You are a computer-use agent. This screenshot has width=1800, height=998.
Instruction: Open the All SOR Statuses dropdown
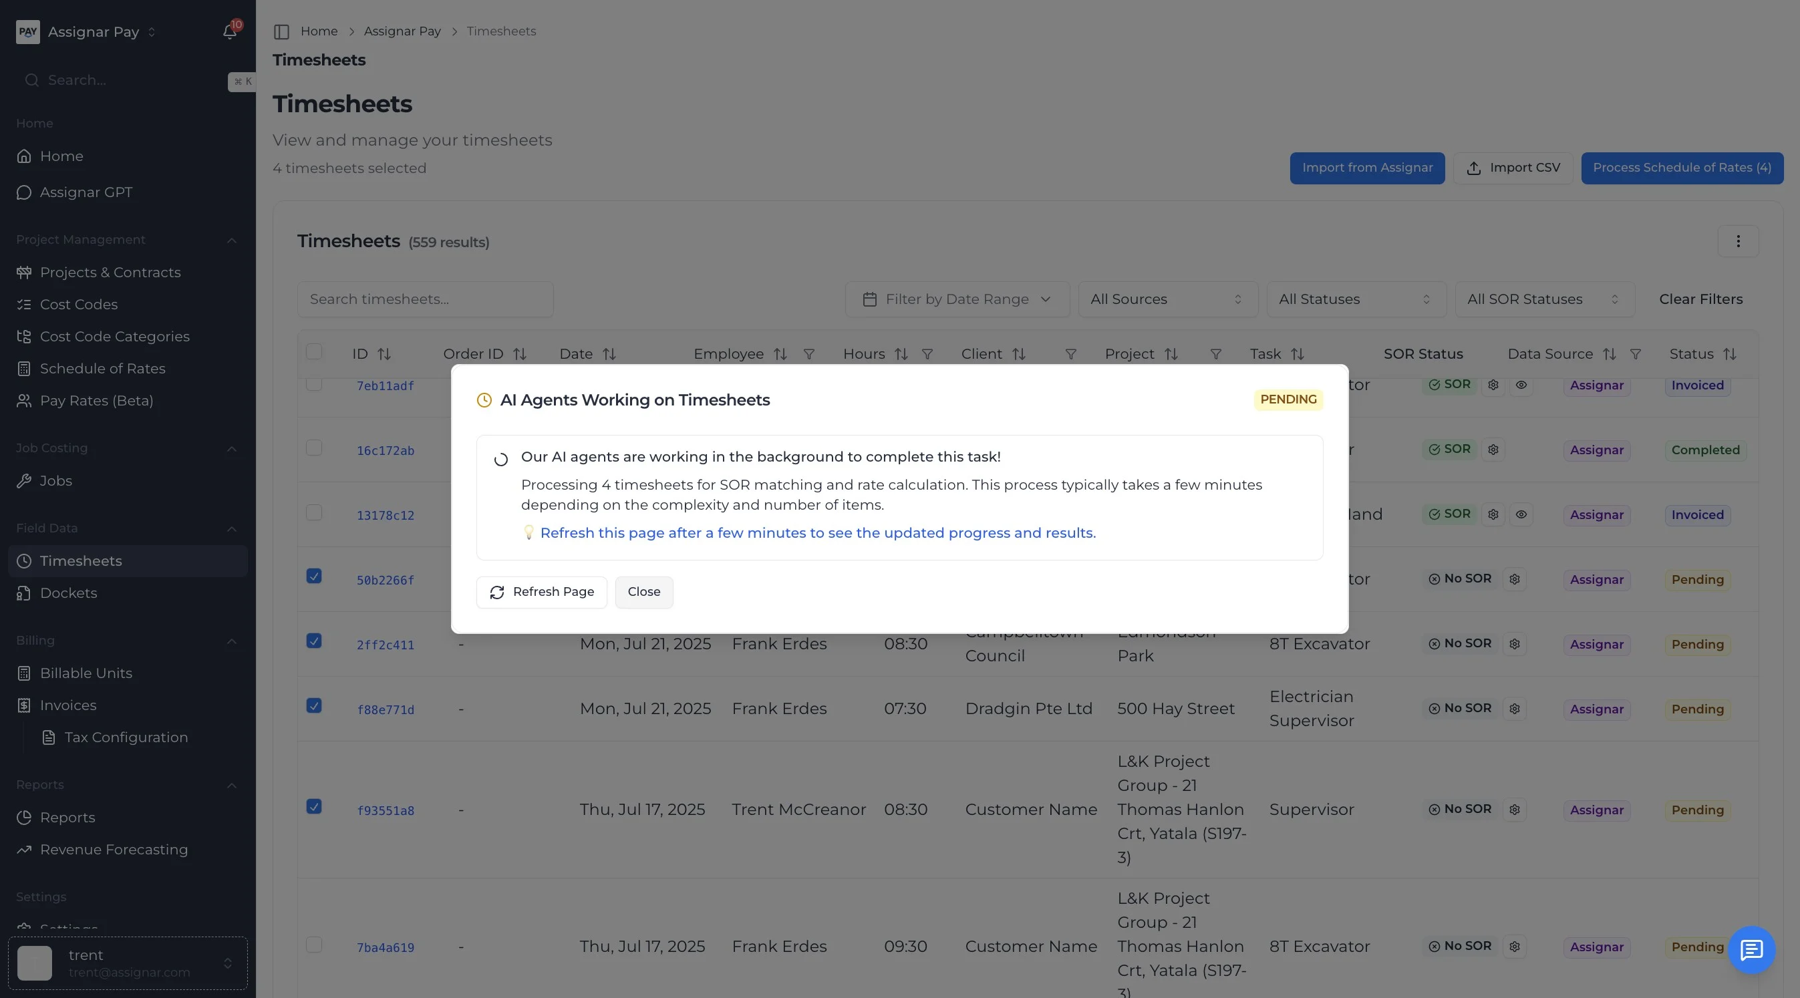[1544, 300]
